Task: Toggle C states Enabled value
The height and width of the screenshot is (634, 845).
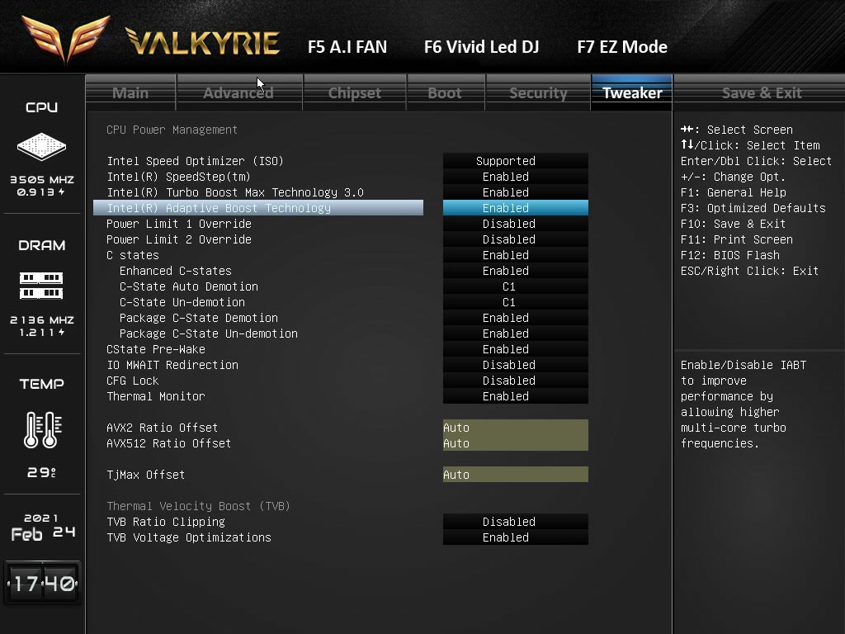Action: pos(515,255)
